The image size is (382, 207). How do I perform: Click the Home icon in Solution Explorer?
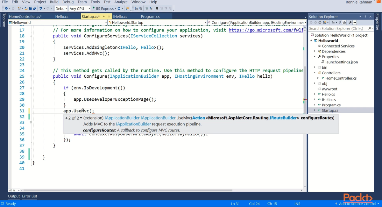coord(320,23)
